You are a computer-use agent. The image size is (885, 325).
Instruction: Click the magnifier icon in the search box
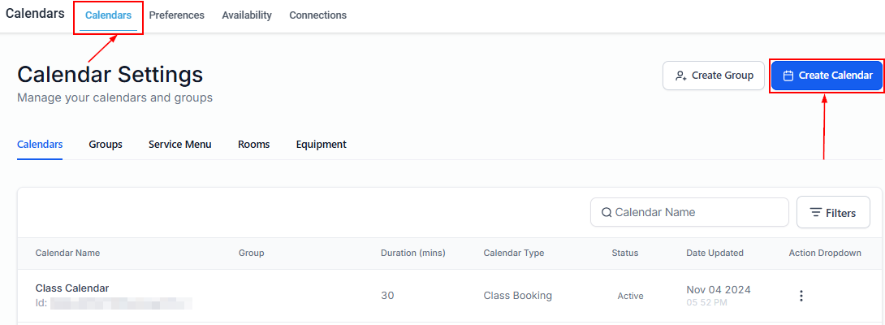pyautogui.click(x=607, y=213)
